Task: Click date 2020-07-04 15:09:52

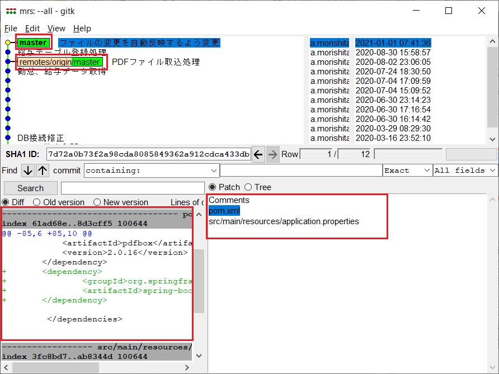Action: coord(393,91)
